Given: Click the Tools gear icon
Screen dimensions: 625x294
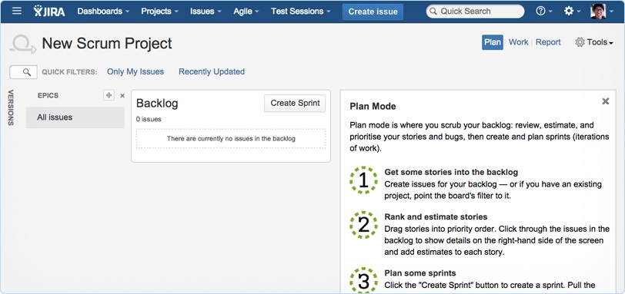Looking at the screenshot, I should point(580,42).
